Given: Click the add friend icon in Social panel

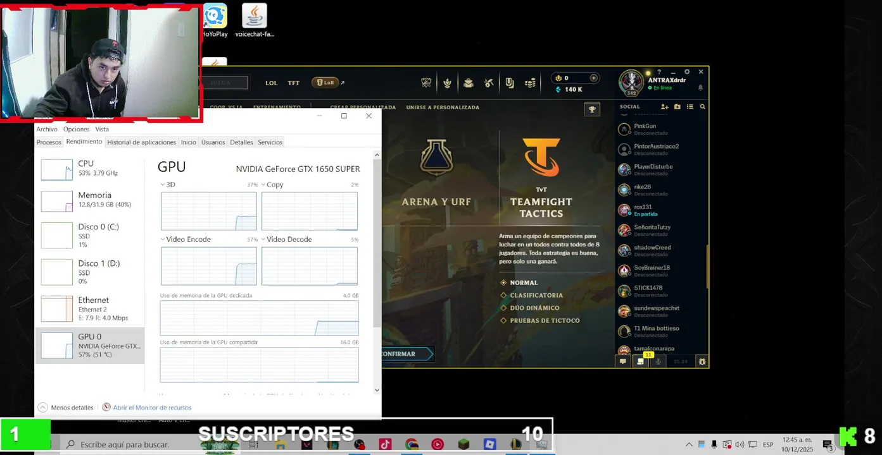Looking at the screenshot, I should point(664,107).
